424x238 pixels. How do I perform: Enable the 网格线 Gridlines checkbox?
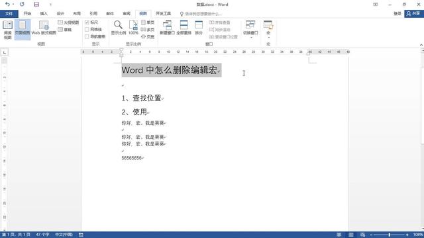pyautogui.click(x=87, y=29)
